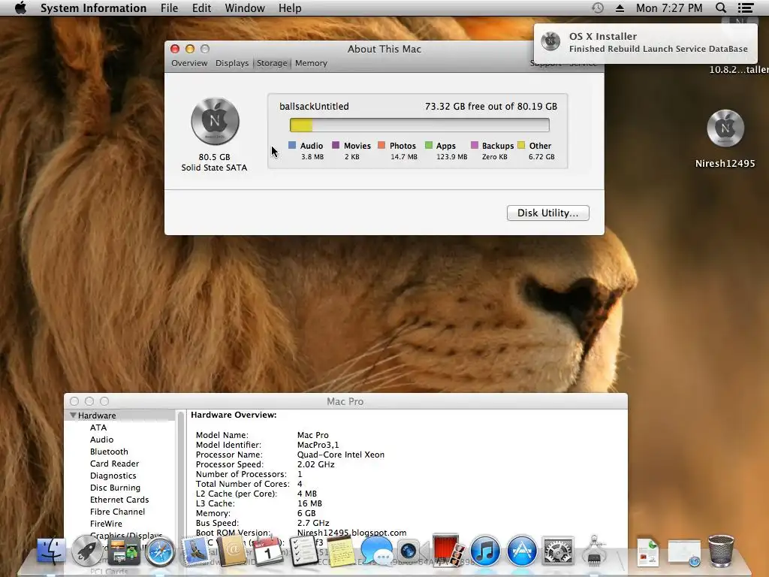The height and width of the screenshot is (577, 769).
Task: Click System Information chip icon in Dock
Action: (594, 551)
